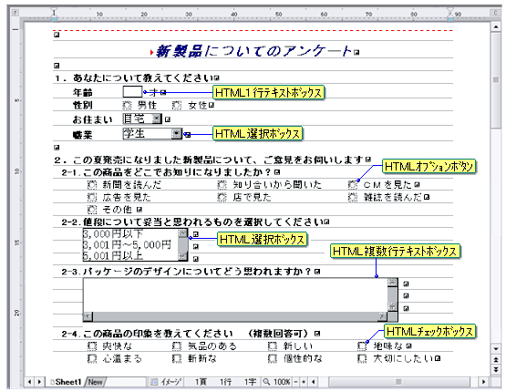Click the horizontal scrollbar thumb at the bottom
The width and height of the screenshot is (506, 392).
click(x=398, y=382)
